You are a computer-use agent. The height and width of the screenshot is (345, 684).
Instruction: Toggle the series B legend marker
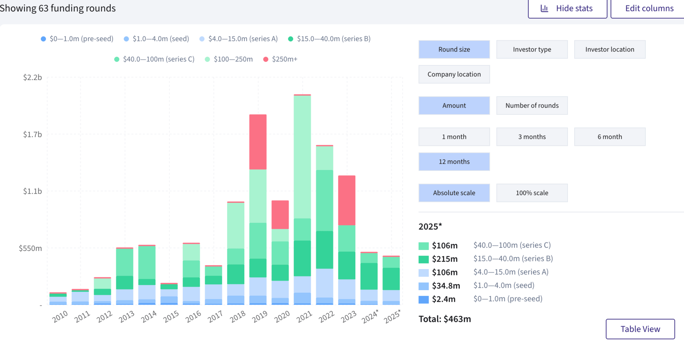pos(291,39)
